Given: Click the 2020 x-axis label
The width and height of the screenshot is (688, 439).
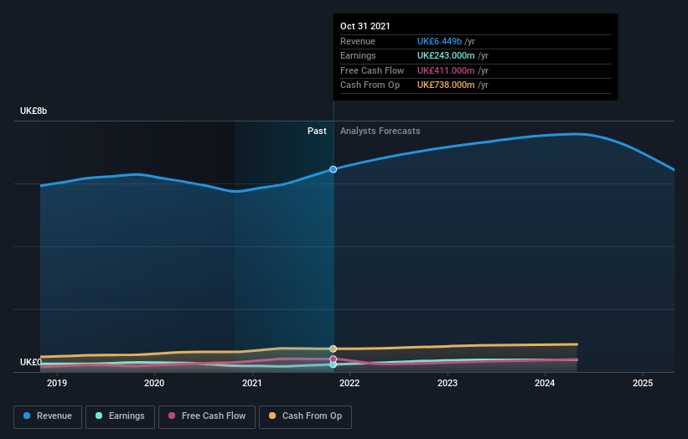Looking at the screenshot, I should tap(154, 384).
